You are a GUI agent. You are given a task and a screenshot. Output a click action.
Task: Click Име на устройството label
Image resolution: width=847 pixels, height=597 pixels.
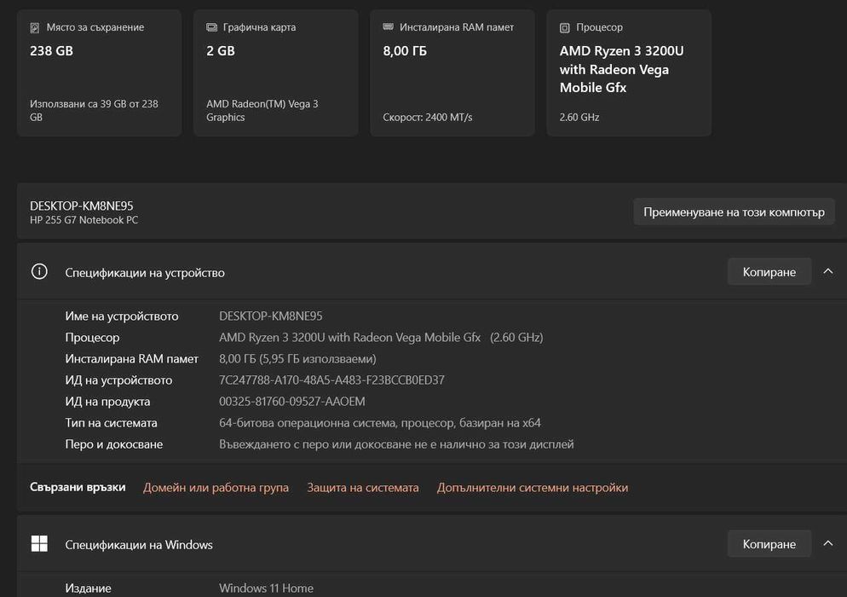pos(122,316)
